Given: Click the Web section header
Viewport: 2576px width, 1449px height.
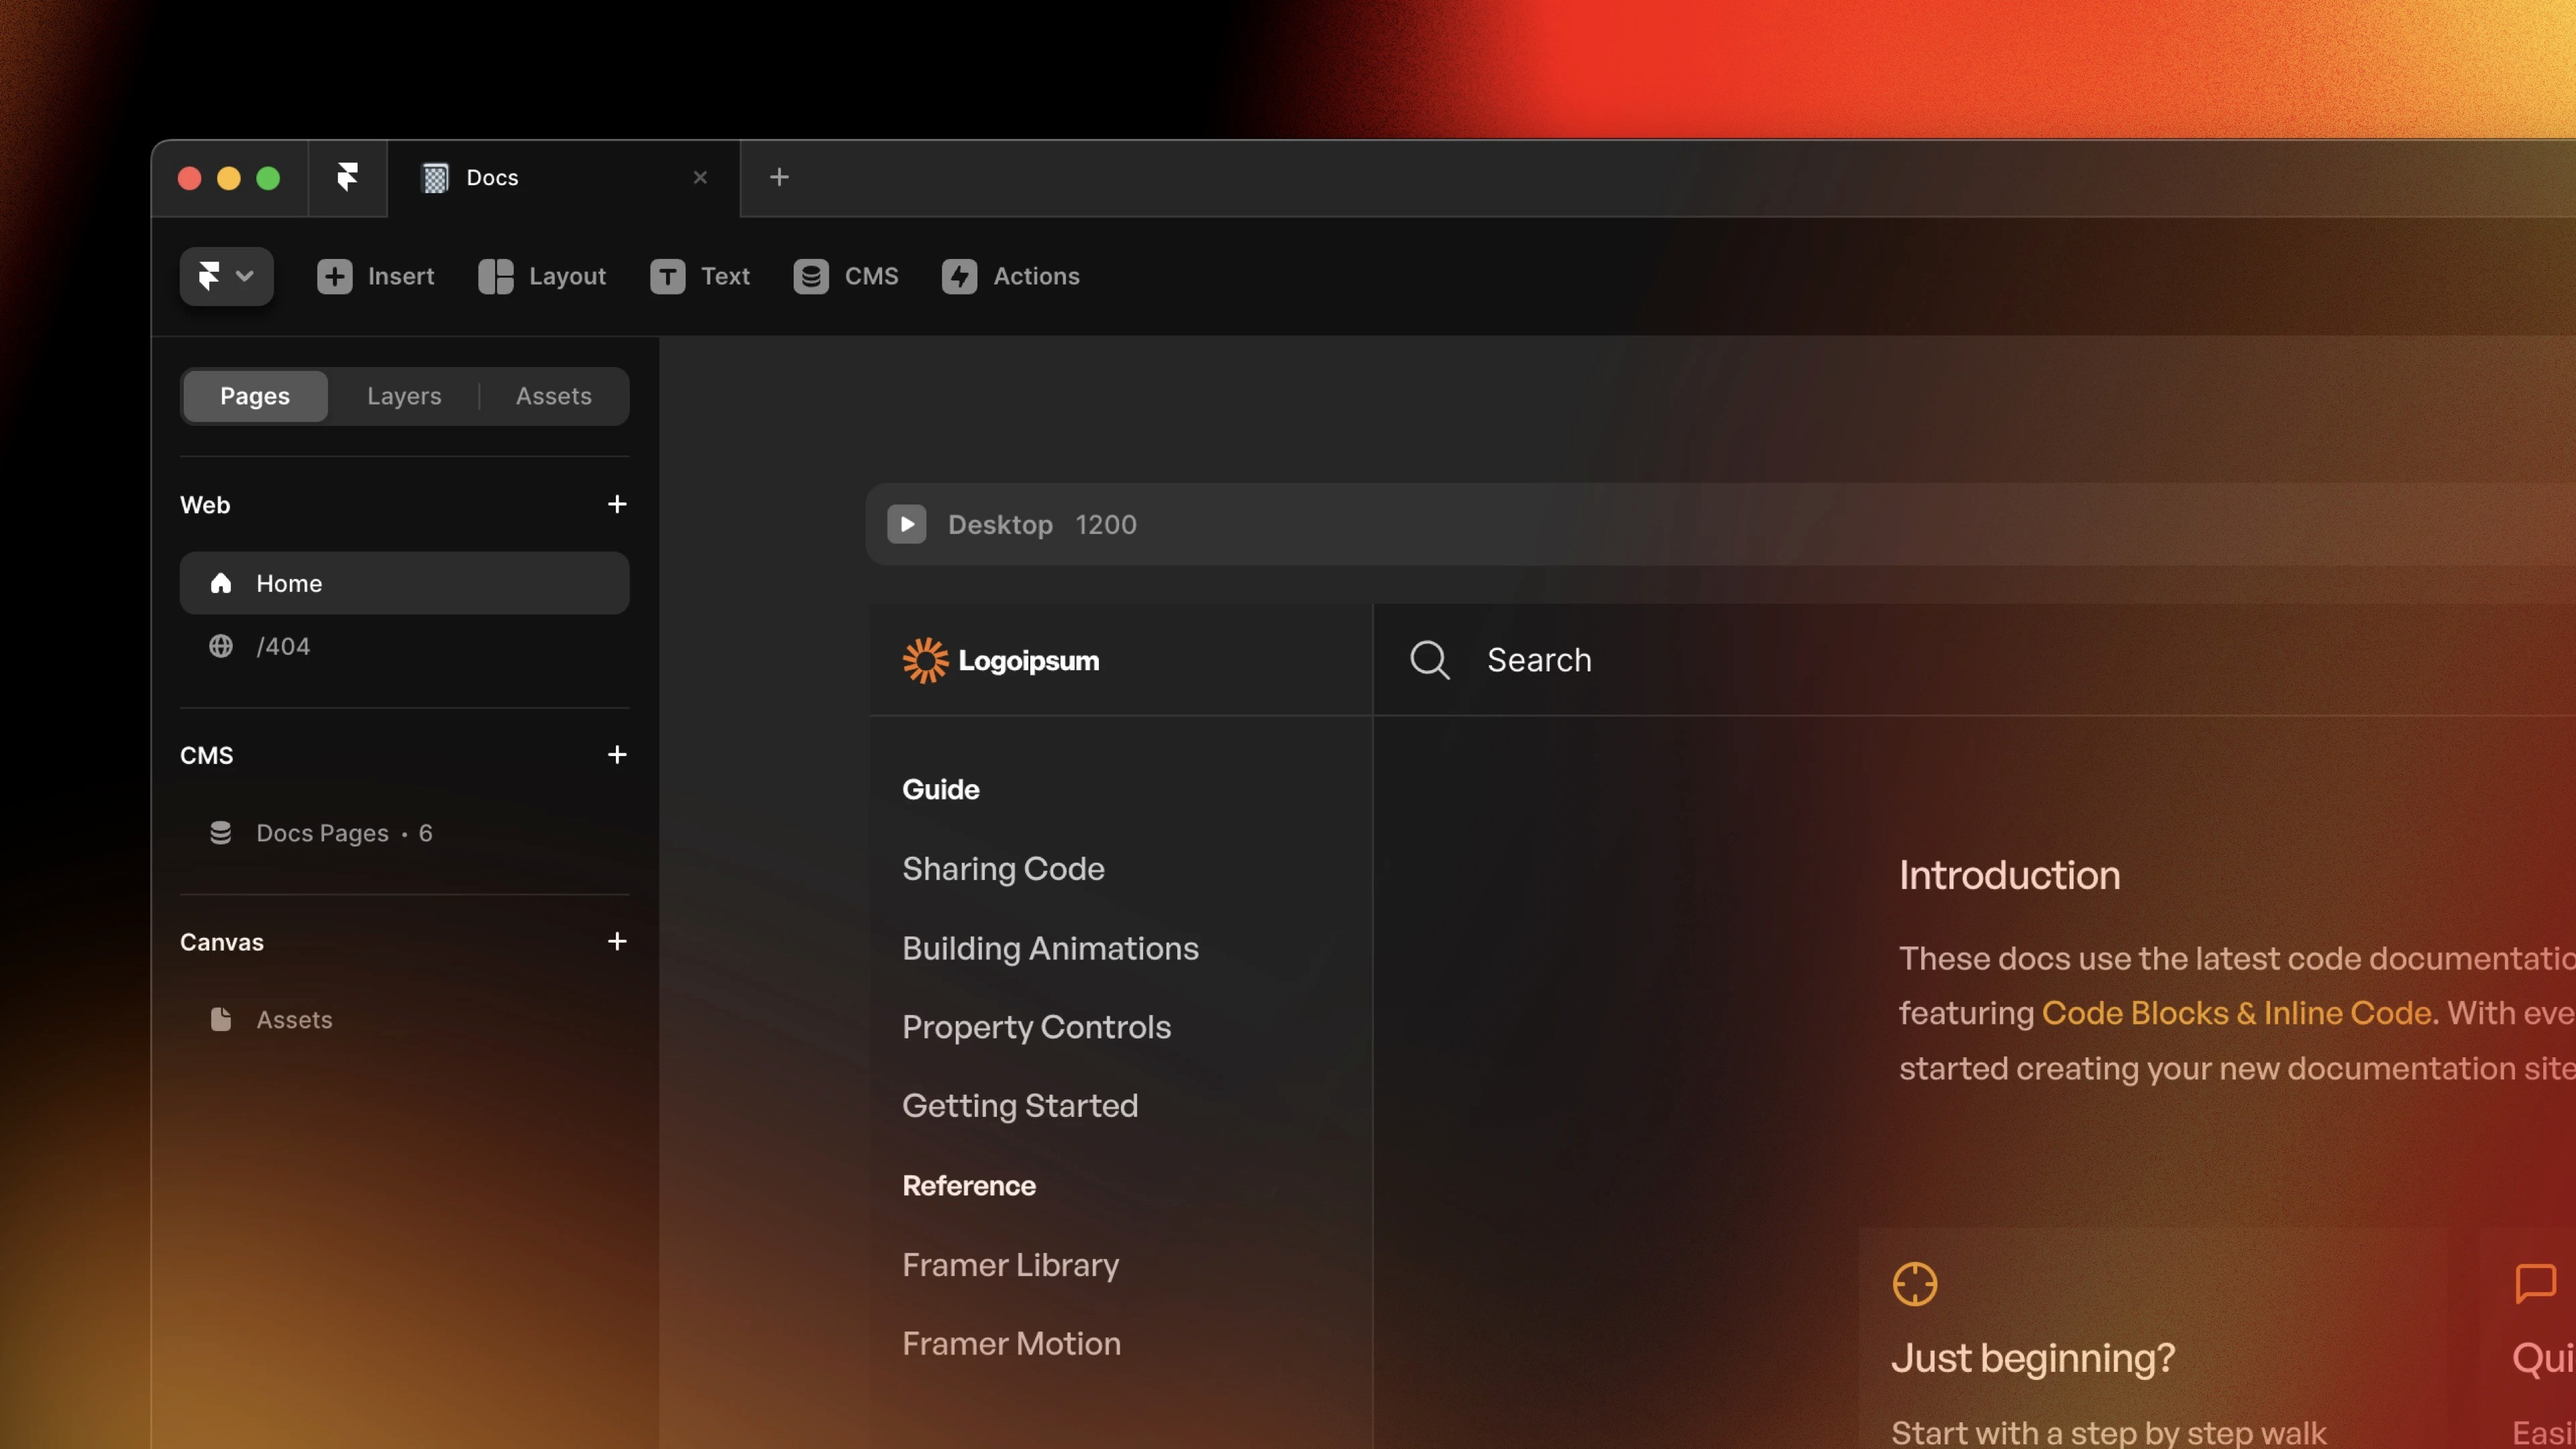Looking at the screenshot, I should coord(205,504).
